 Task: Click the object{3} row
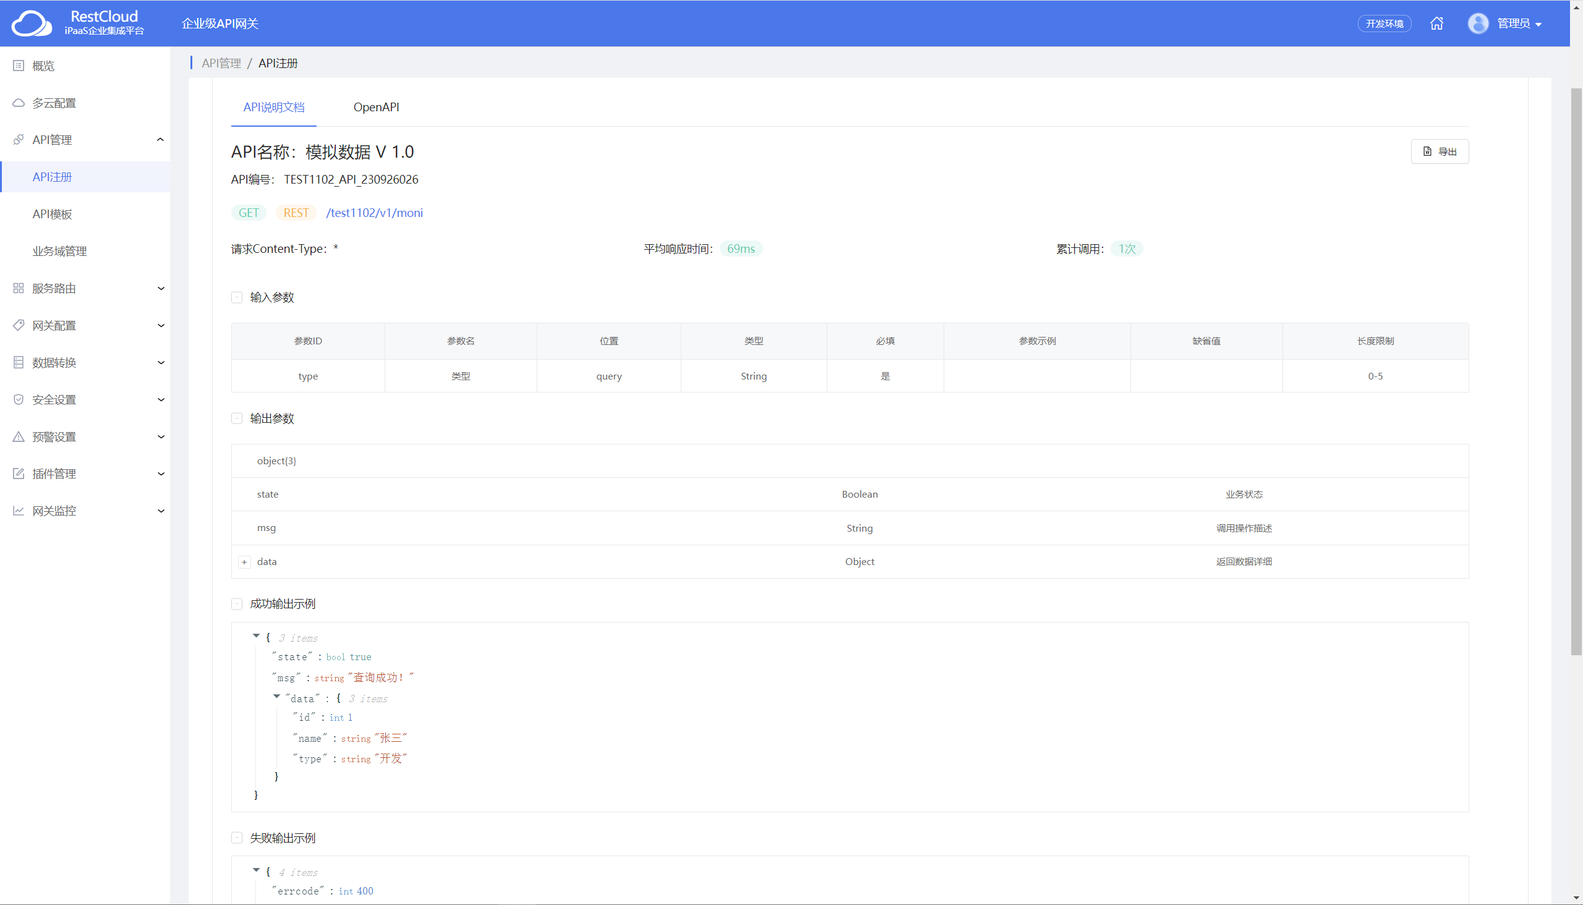[850, 461]
